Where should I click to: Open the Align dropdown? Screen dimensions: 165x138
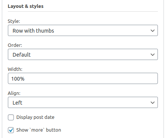point(83,102)
